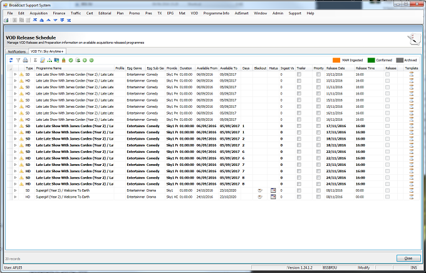Expand the Supergirl HD row
Viewport: 426px width, 273px height.
pos(16,197)
